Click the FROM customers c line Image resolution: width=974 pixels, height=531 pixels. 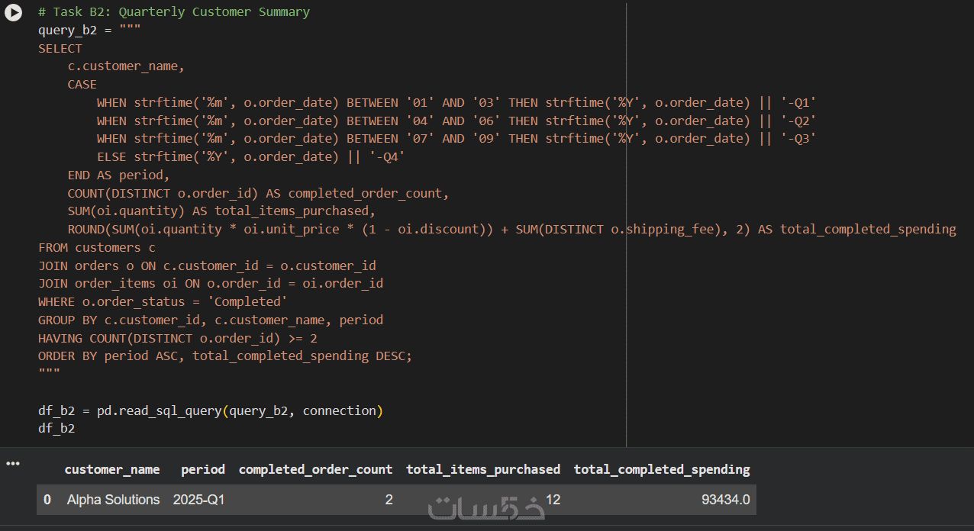[x=97, y=248]
